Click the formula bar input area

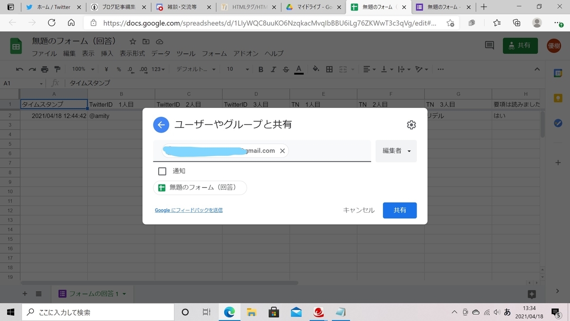[x=190, y=82]
